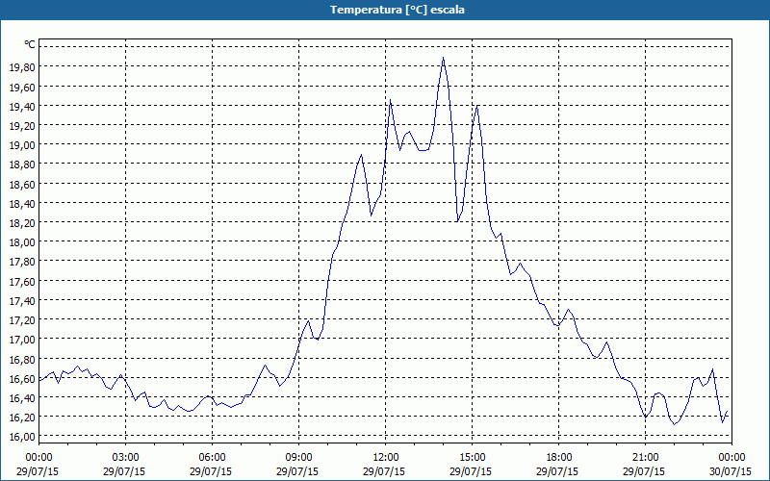Click the 19,80 y-axis label
This screenshot has width=770, height=481.
coord(22,67)
